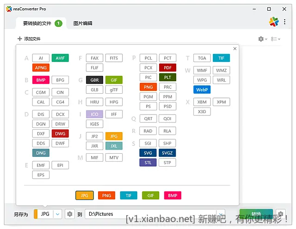Choose SHP format
Screen dimensions: 296x229
point(167,143)
